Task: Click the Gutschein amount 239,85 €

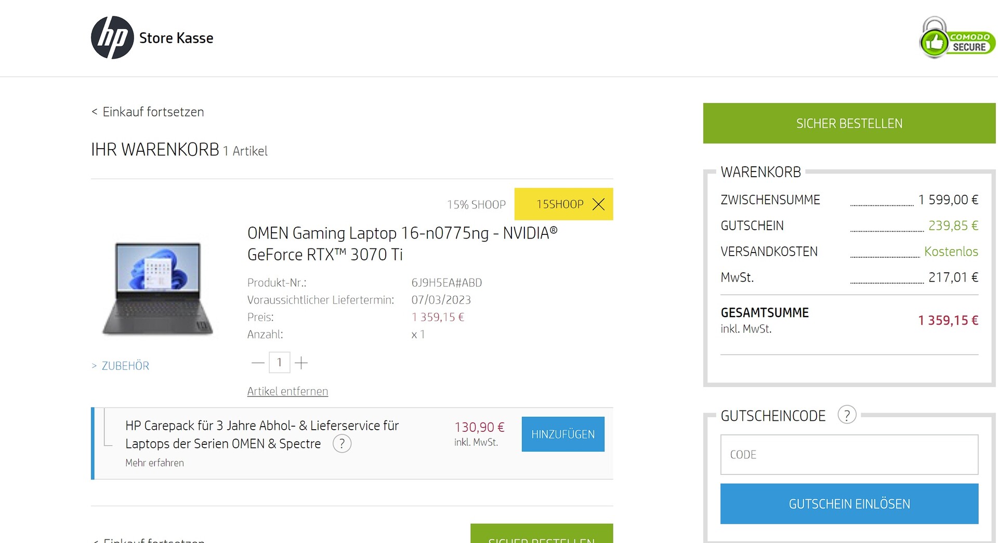Action: [953, 226]
